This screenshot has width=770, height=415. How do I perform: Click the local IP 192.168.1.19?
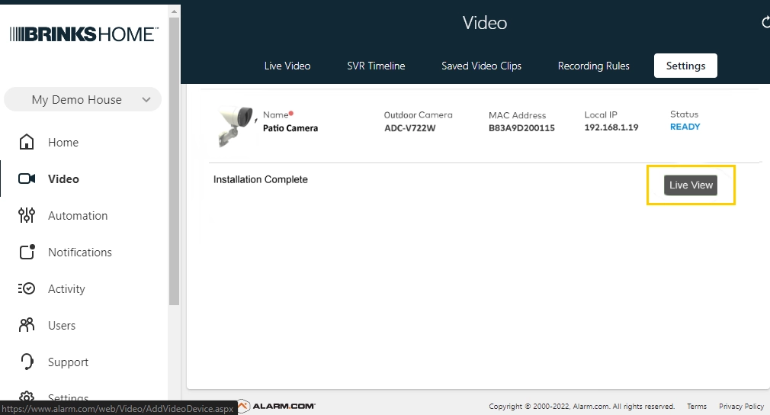[x=611, y=127]
